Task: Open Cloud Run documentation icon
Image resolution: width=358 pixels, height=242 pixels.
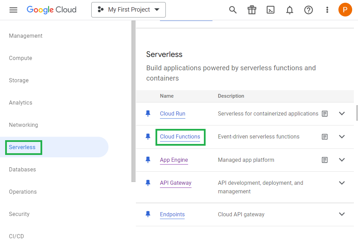Action: tap(325, 113)
